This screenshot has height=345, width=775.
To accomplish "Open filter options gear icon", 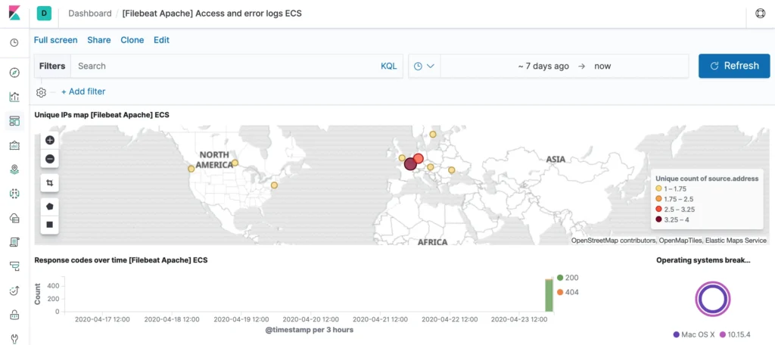I will coord(41,92).
